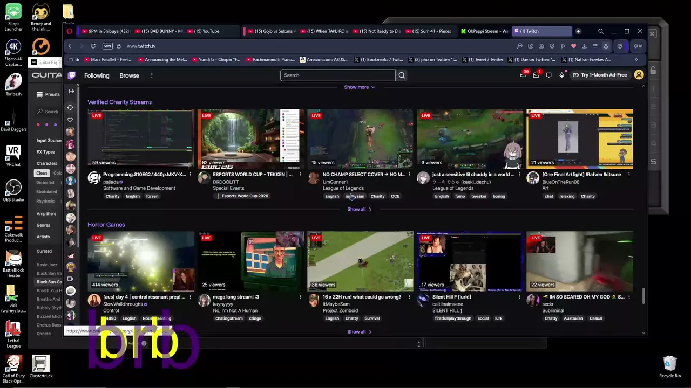
Task: Click the Get Bits diamond icon
Action: [x=561, y=75]
